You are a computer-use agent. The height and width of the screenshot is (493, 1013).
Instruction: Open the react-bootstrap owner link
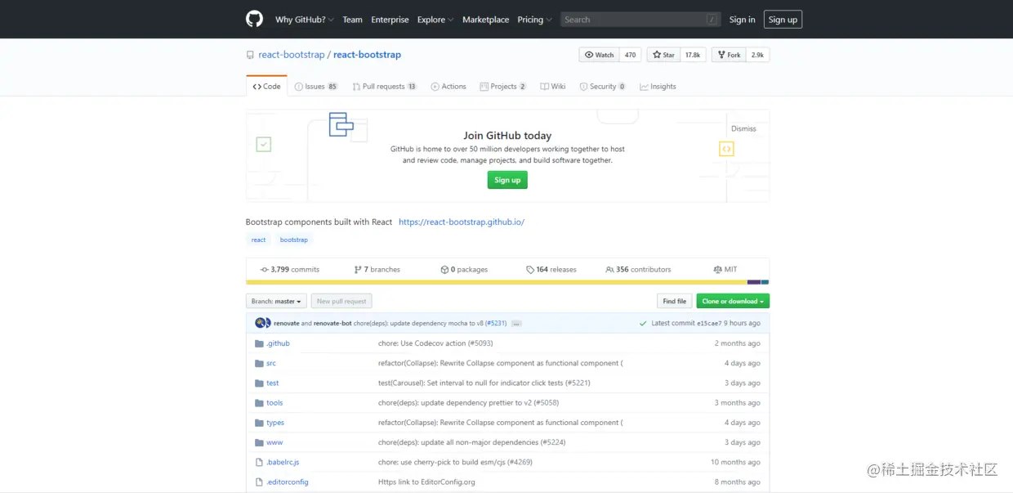click(x=292, y=55)
